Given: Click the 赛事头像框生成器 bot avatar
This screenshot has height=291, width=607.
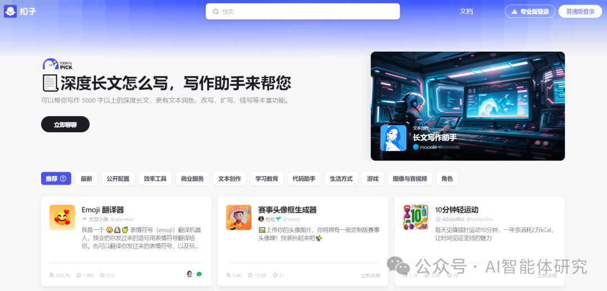Looking at the screenshot, I should pyautogui.click(x=239, y=218).
